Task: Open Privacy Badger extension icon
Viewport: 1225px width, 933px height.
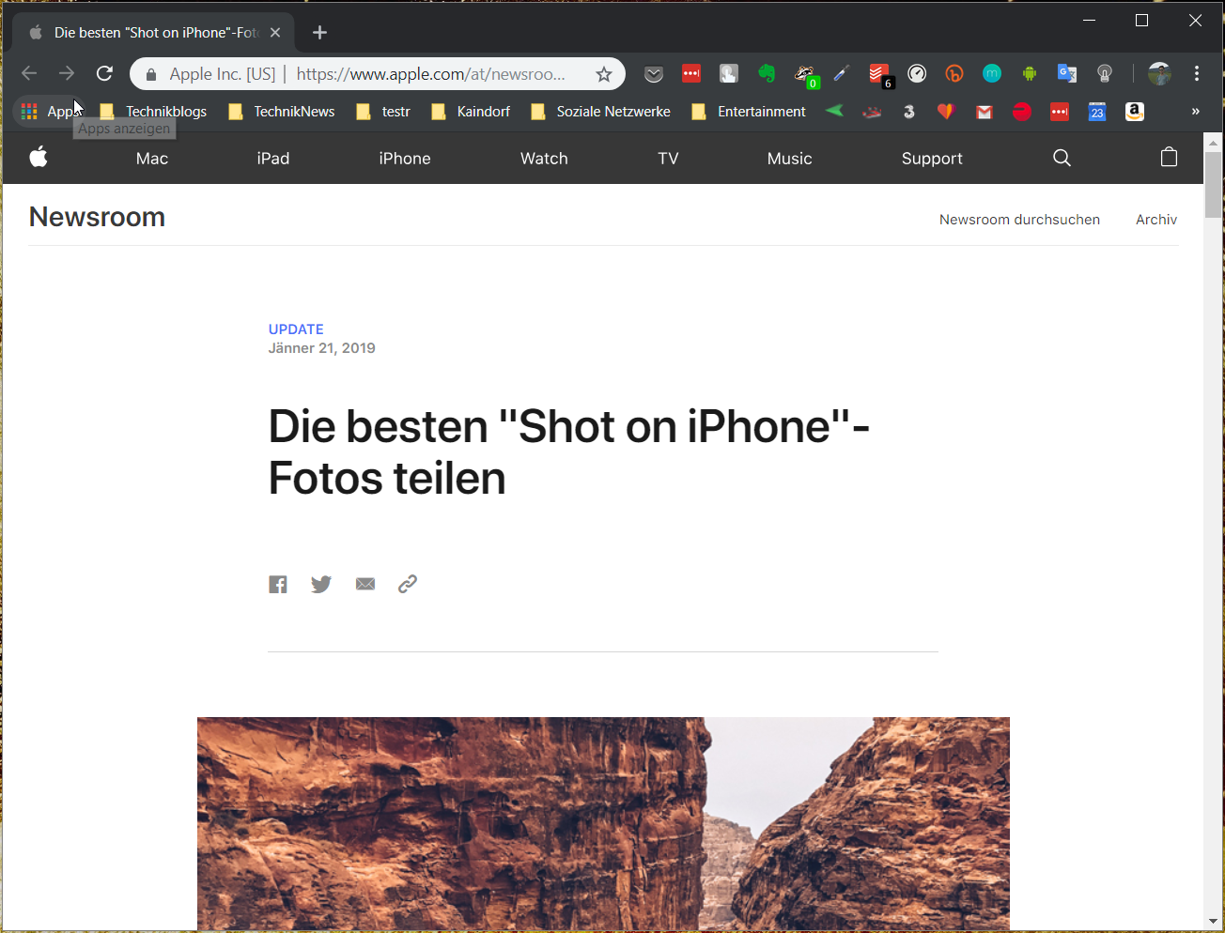Action: 805,74
